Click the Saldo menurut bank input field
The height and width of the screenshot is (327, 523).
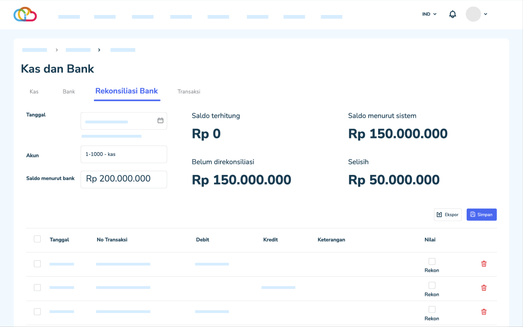[x=124, y=179]
